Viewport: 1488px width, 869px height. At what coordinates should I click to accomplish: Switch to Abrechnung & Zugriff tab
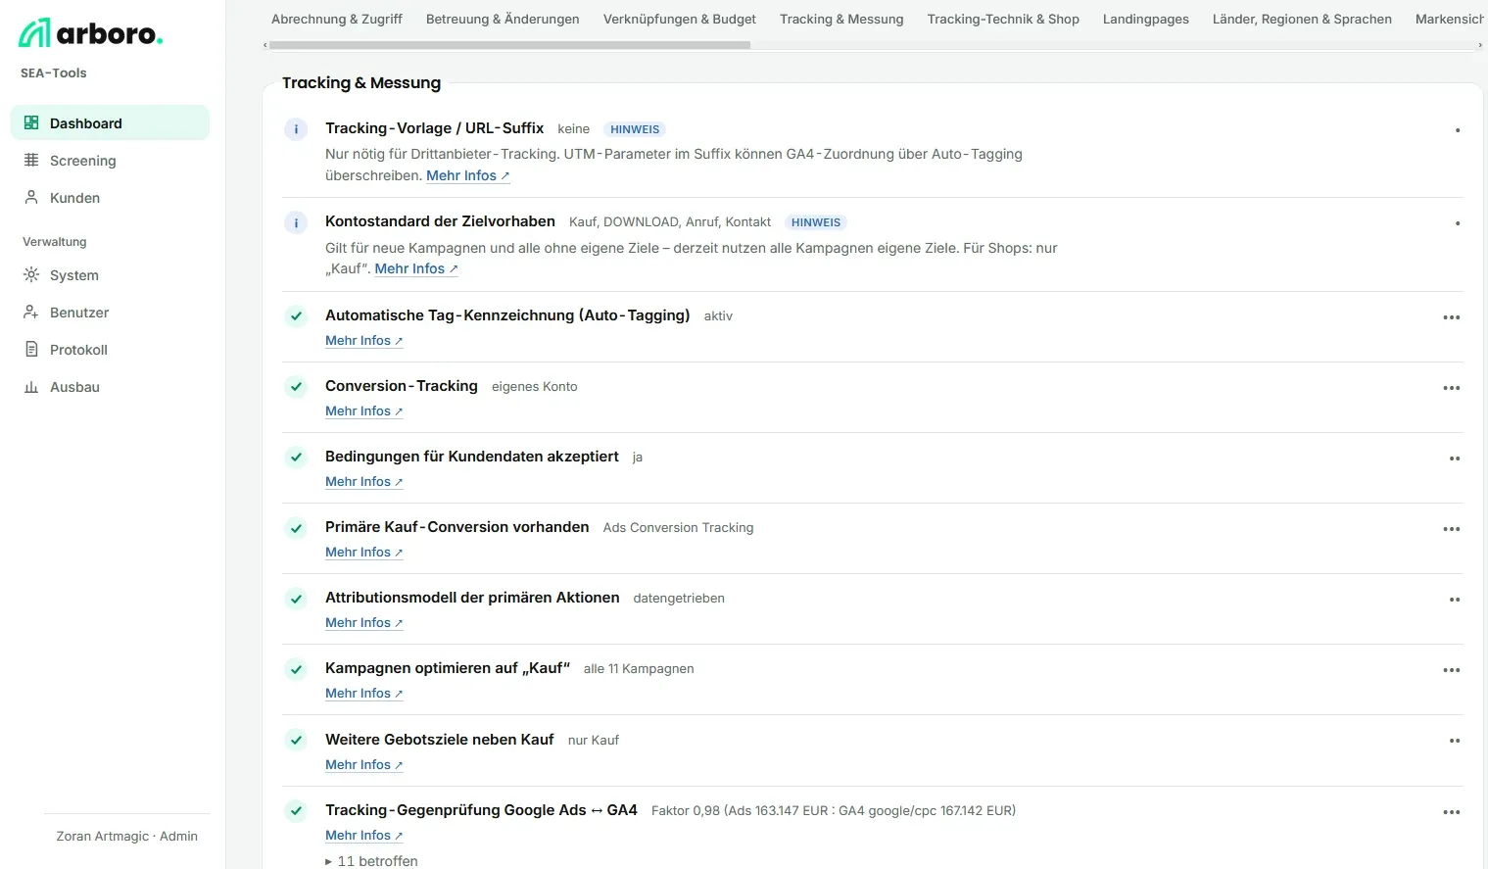pyautogui.click(x=337, y=19)
